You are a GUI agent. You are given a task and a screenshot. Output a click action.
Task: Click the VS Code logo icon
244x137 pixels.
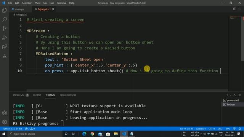[3, 3]
